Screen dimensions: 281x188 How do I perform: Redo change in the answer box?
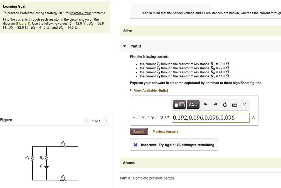click(215, 104)
